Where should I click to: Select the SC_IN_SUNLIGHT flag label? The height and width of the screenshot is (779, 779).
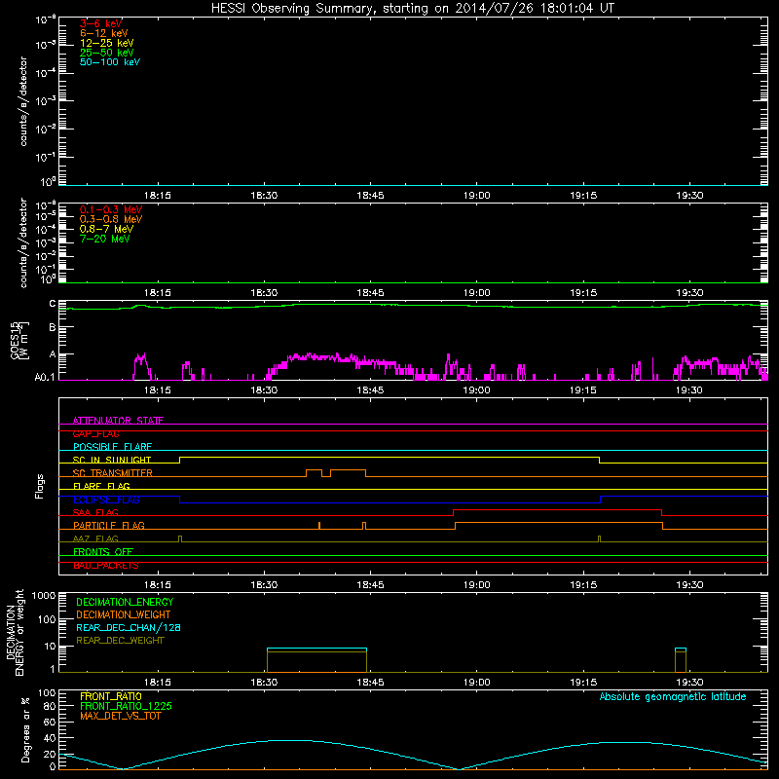[x=112, y=460]
